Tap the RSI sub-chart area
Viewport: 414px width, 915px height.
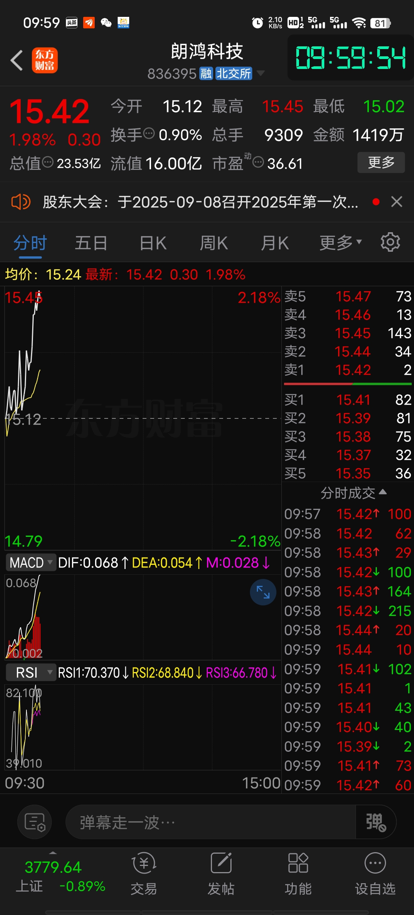point(143,727)
